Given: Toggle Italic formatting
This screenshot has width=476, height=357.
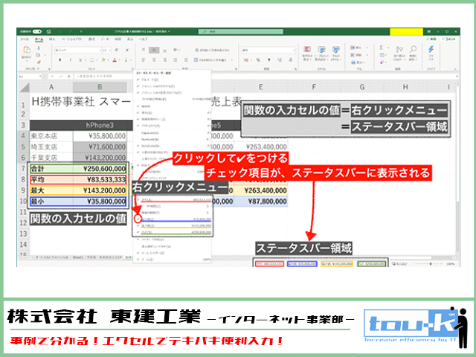Looking at the screenshot, I should 71,60.
